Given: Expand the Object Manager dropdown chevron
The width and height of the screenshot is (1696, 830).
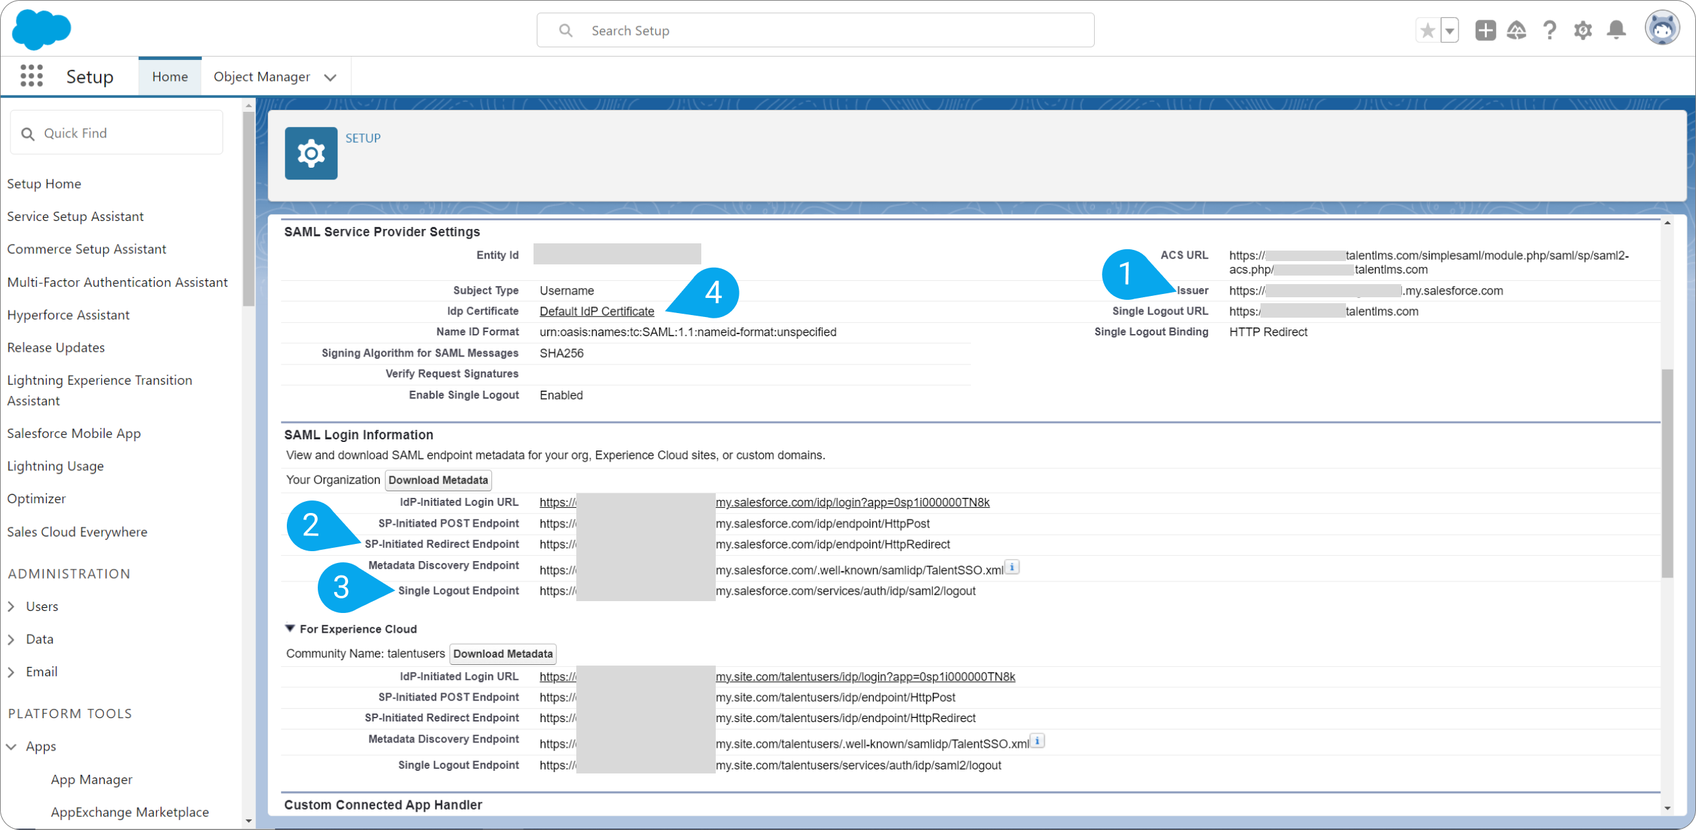Looking at the screenshot, I should 330,78.
